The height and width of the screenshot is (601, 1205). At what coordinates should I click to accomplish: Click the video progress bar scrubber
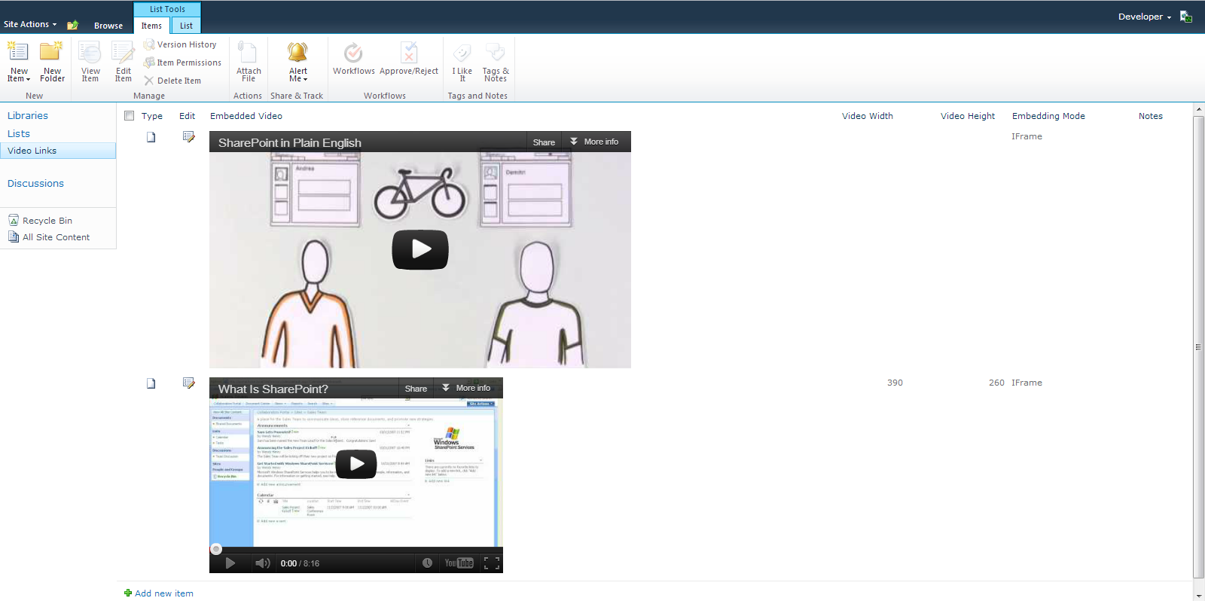point(216,549)
